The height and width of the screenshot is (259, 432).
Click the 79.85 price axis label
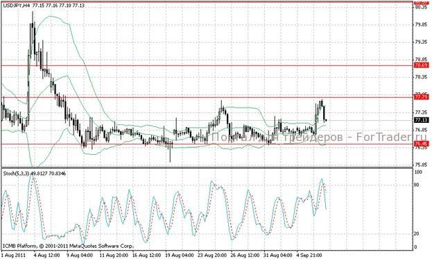(x=421, y=25)
